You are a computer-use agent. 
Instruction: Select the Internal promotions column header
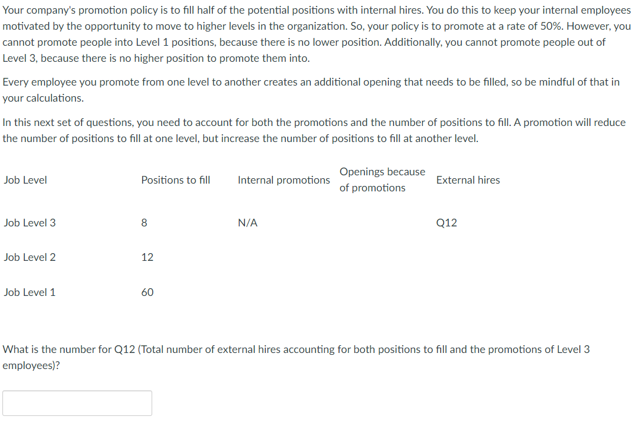[284, 180]
